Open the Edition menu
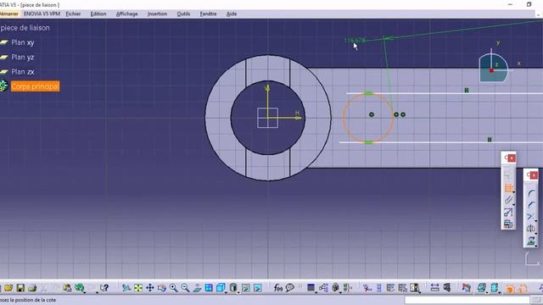The width and height of the screenshot is (543, 305). pos(98,14)
